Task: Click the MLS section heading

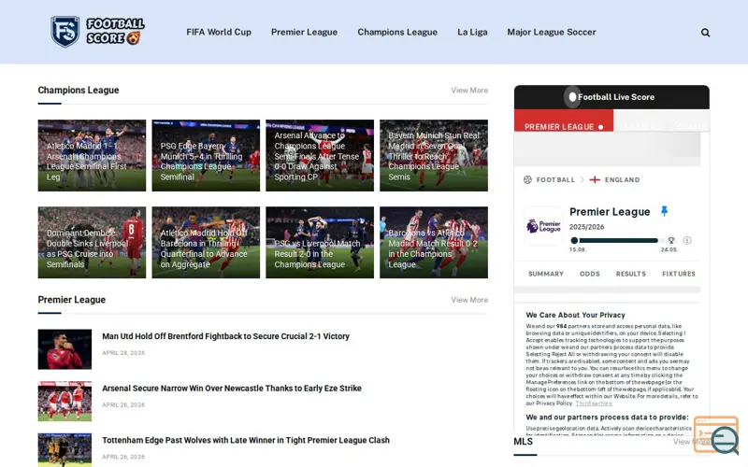Action: click(x=524, y=441)
